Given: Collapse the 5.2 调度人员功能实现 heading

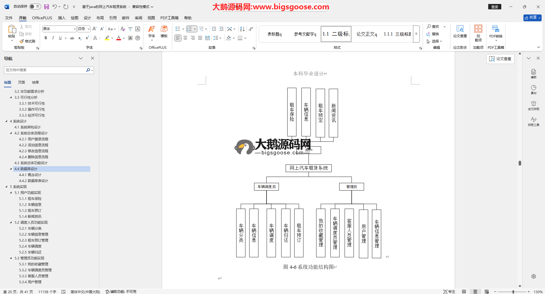Looking at the screenshot, I should tap(11, 223).
